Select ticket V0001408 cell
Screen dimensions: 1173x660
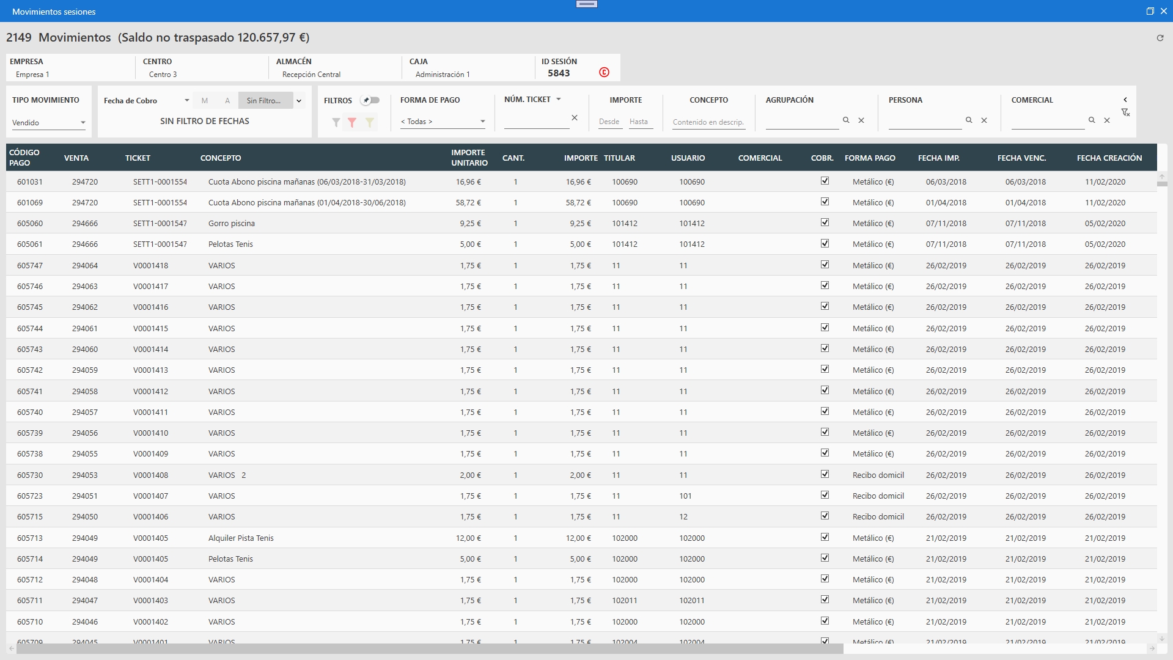[150, 475]
